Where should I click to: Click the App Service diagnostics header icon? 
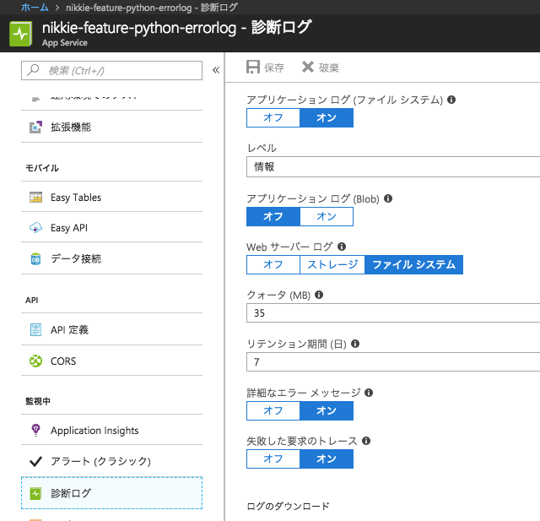pos(20,34)
